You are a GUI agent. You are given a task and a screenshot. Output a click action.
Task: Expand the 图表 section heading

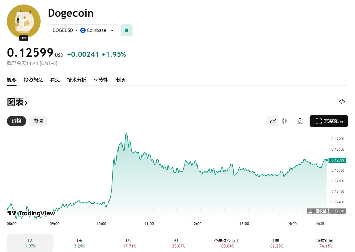17,102
